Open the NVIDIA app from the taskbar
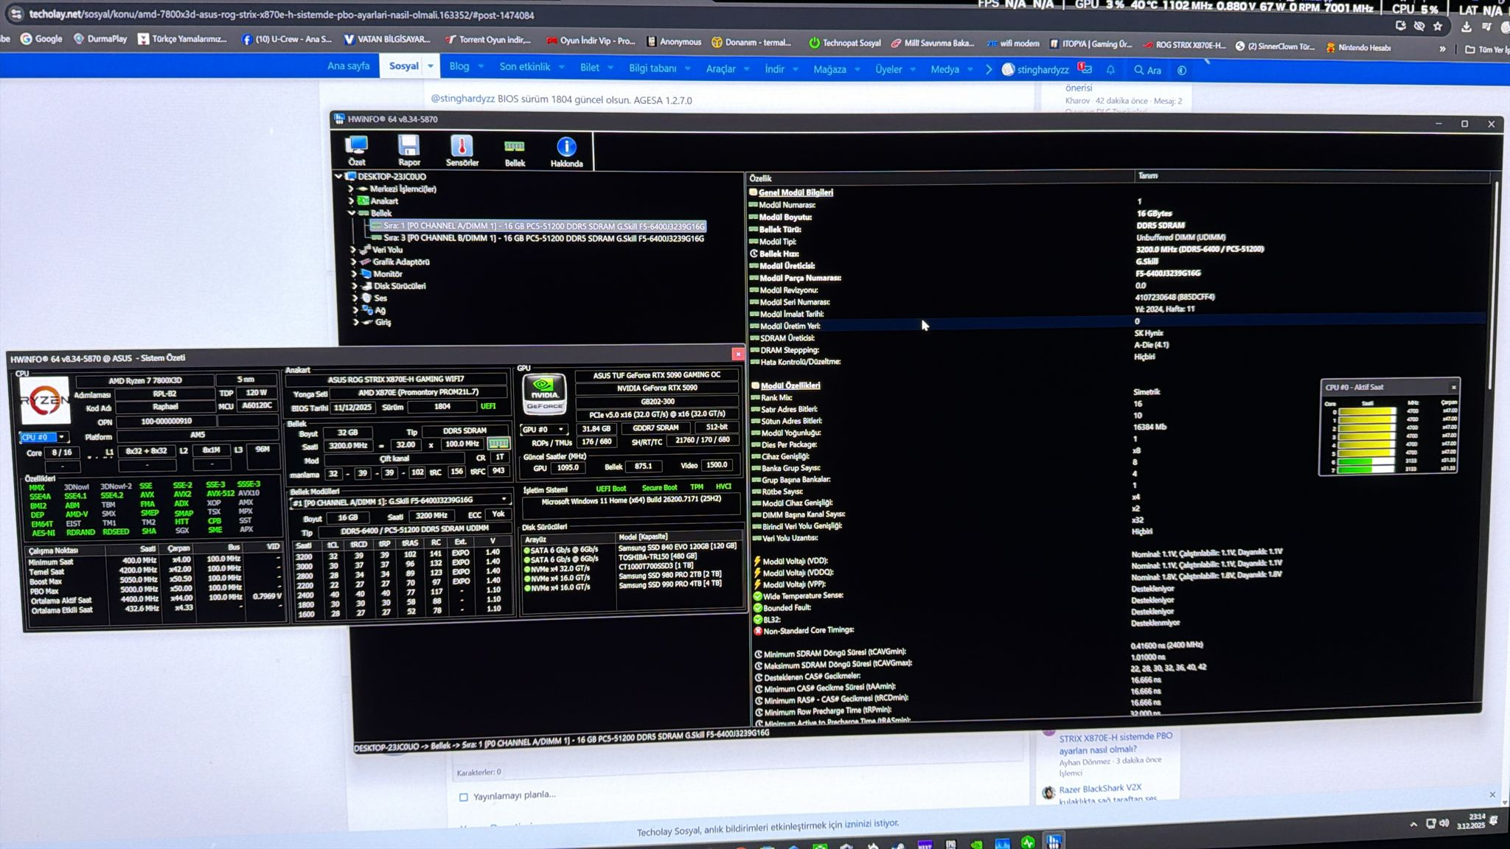Viewport: 1510px width, 849px height. (x=976, y=844)
